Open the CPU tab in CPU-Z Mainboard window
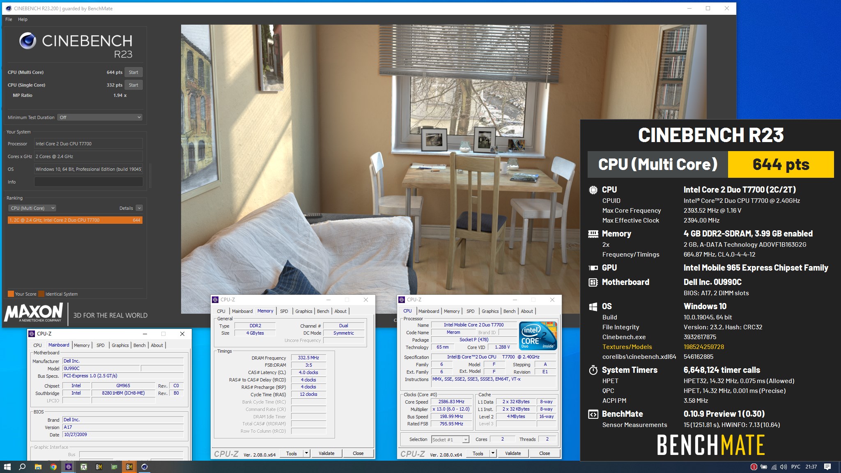This screenshot has width=841, height=473. click(x=37, y=345)
